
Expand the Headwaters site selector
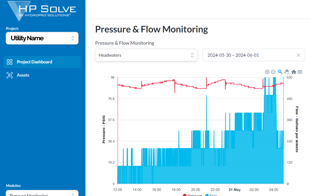coord(146,55)
